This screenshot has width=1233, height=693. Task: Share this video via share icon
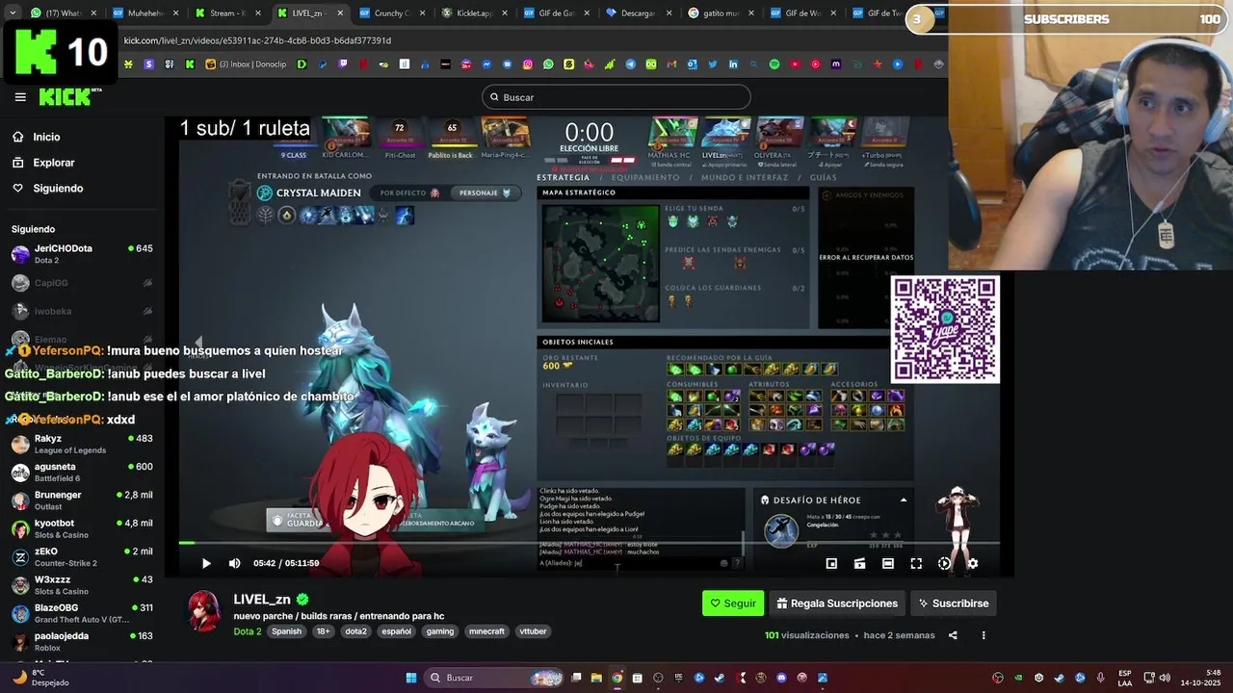tap(953, 635)
